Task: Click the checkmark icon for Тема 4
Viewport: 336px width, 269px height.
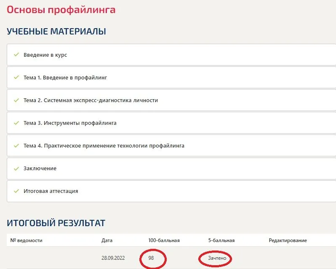Action: coord(16,145)
